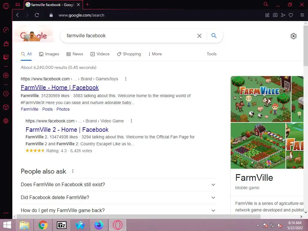Add page to bookmarks heart

tap(291, 15)
